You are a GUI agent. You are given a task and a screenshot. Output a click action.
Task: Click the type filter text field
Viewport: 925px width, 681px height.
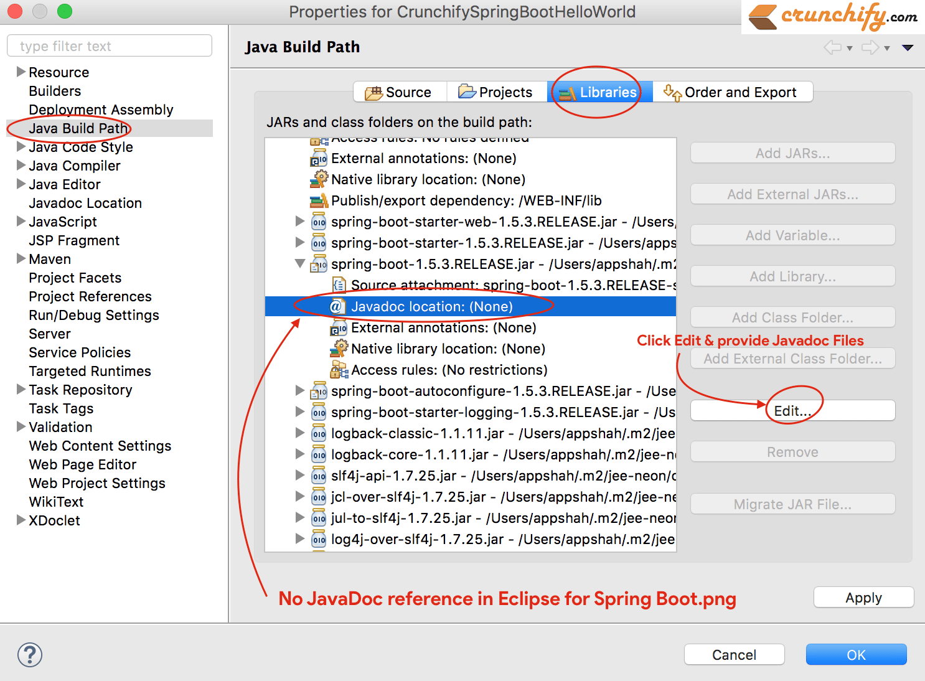click(109, 45)
